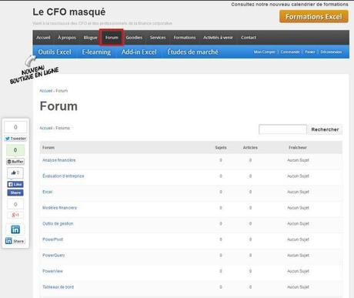Open the Forum menu item
Screen dimensions: 354x298
coord(112,38)
